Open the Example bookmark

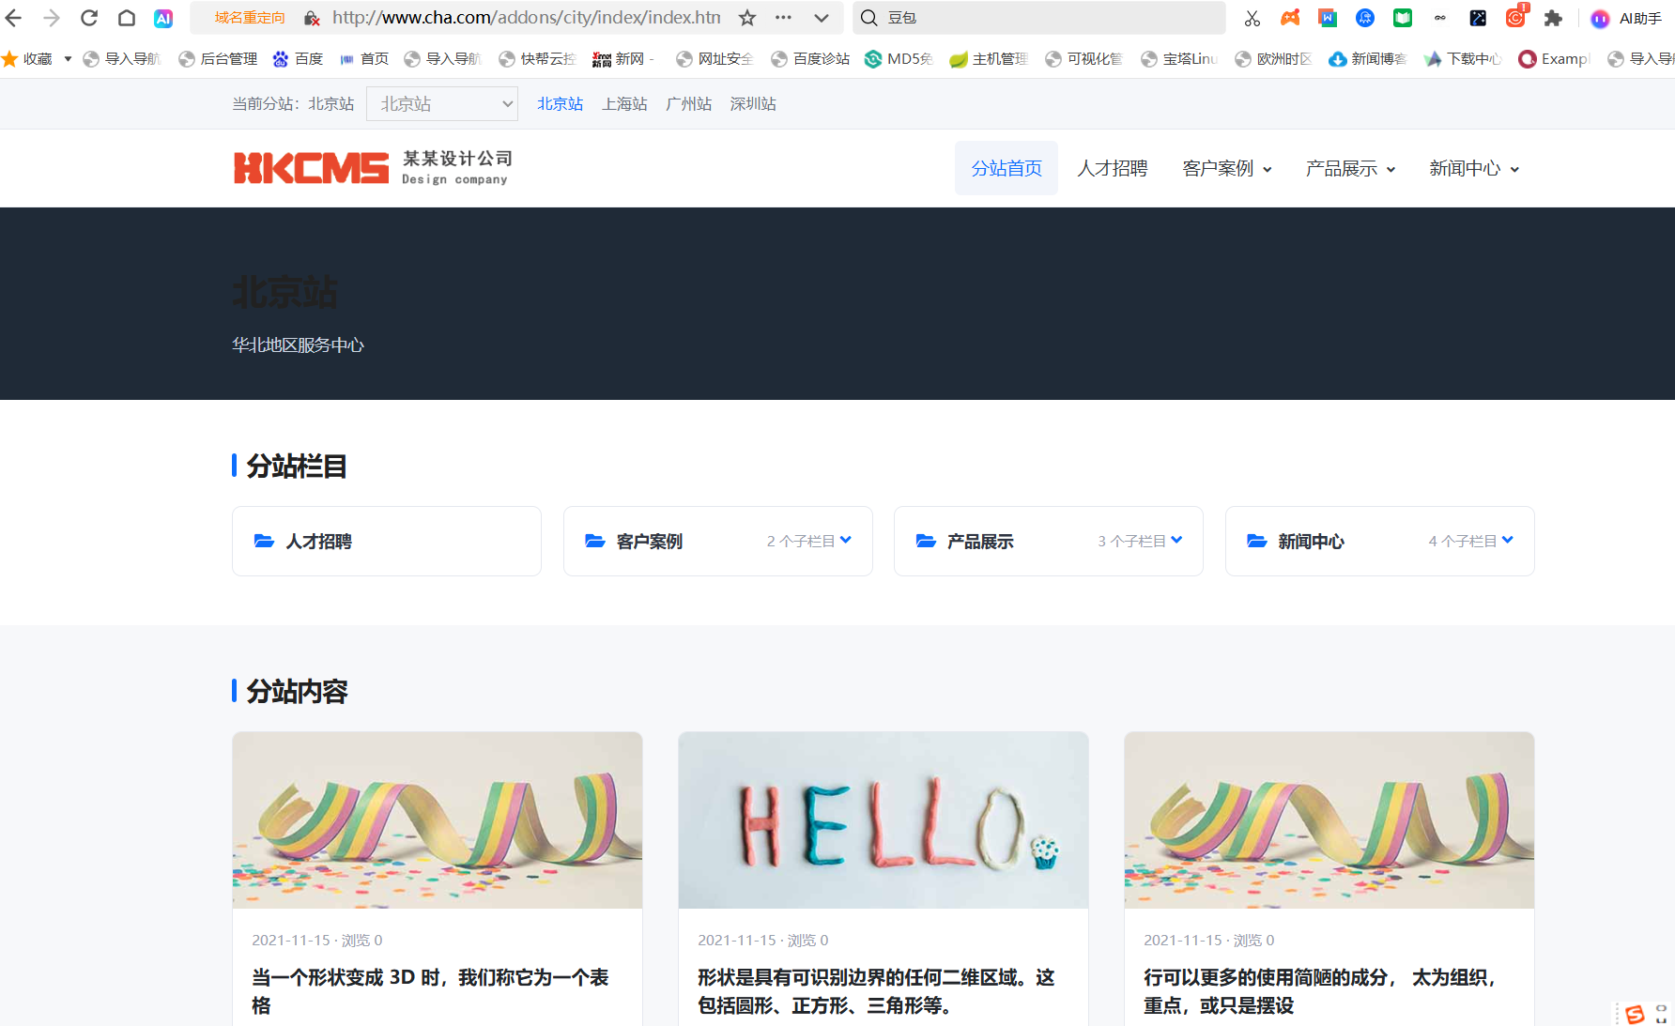(x=1554, y=59)
